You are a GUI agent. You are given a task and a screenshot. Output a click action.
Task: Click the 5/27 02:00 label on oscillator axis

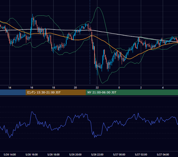coord(141,154)
